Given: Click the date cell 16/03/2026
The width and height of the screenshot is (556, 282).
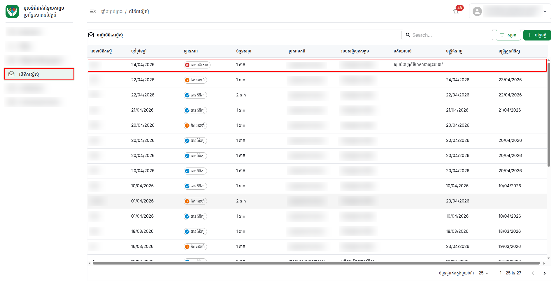Looking at the screenshot, I should coord(142,246).
